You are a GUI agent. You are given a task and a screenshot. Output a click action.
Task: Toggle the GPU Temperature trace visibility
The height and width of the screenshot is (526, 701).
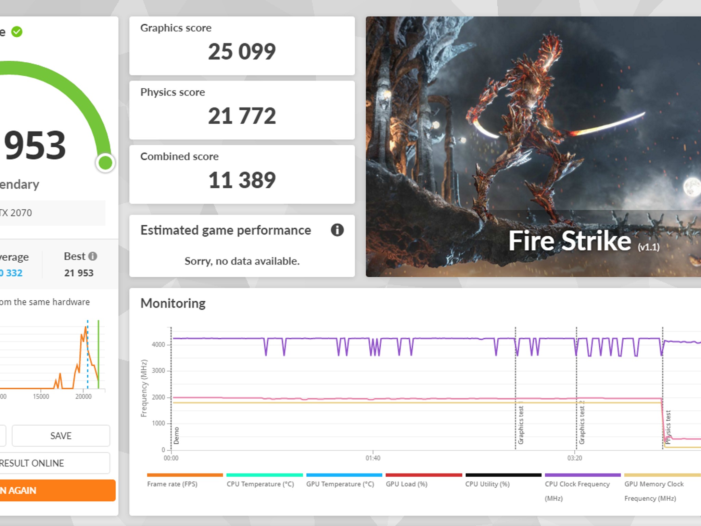click(x=345, y=475)
